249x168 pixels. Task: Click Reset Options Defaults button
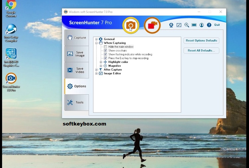click(x=202, y=41)
